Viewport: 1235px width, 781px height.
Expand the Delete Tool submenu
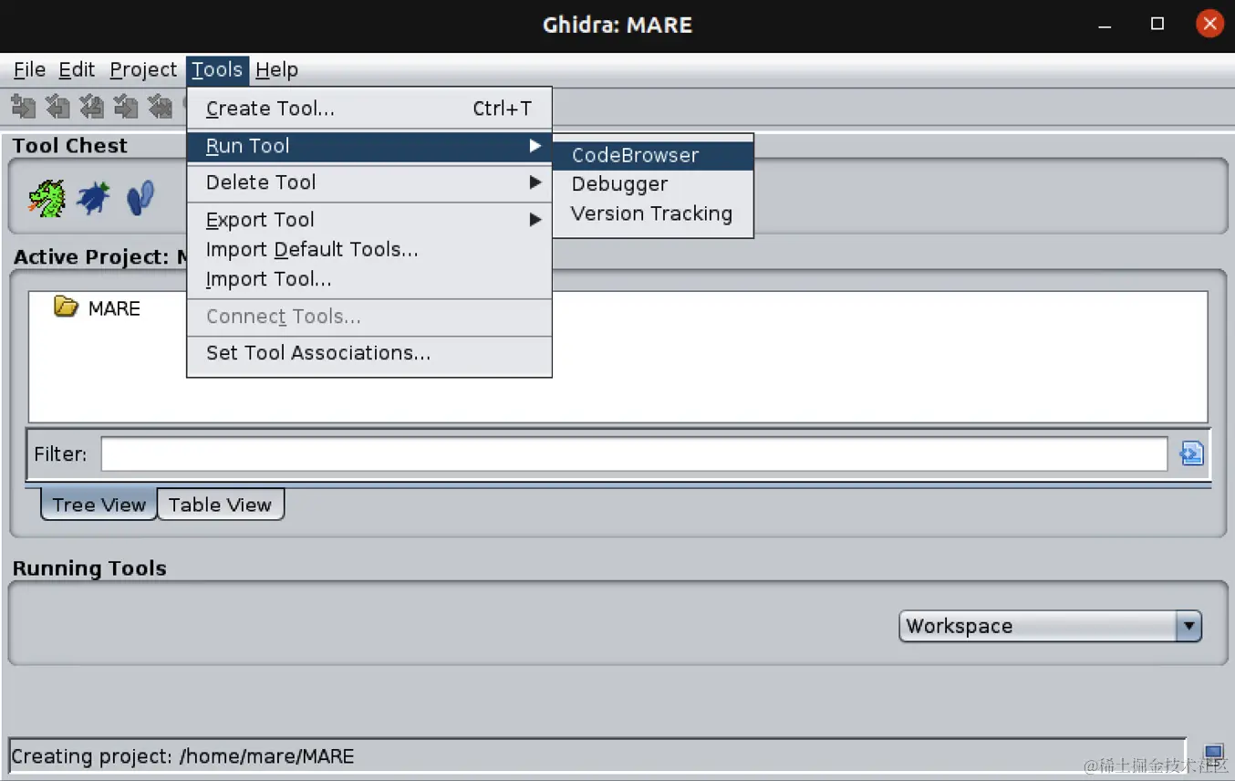[x=369, y=182]
